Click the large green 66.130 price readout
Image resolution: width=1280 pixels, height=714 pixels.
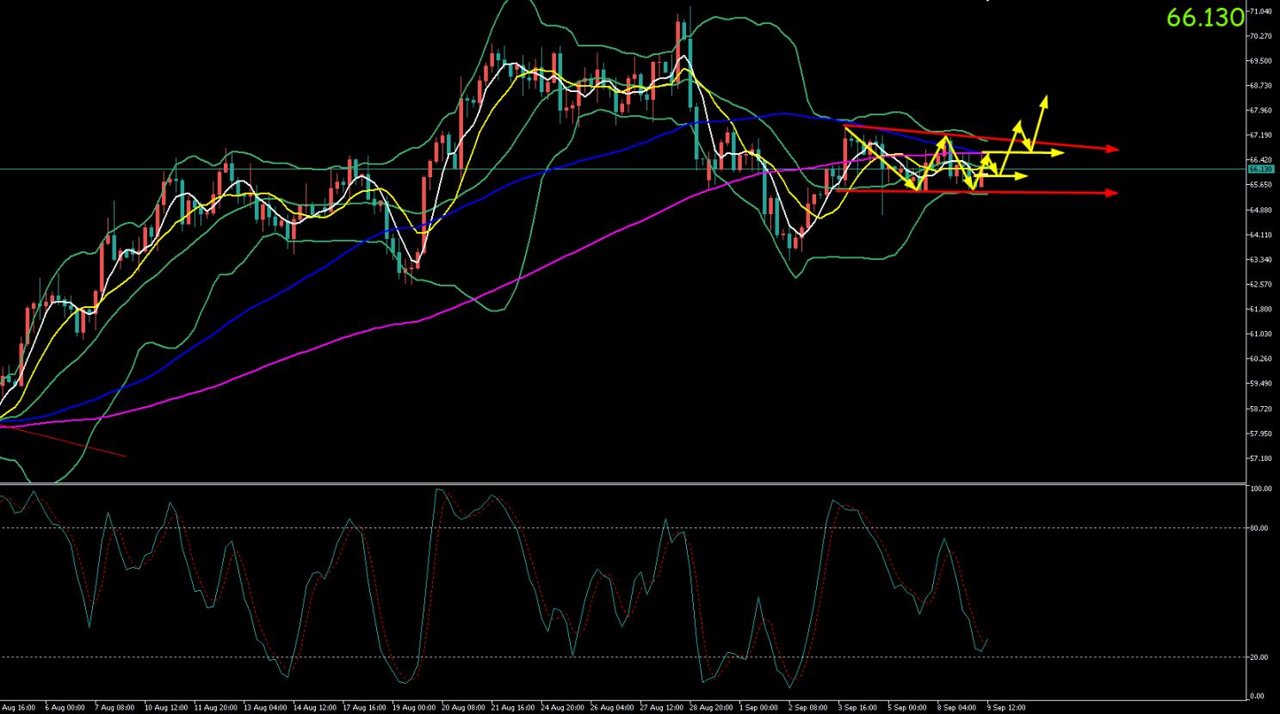(1205, 17)
